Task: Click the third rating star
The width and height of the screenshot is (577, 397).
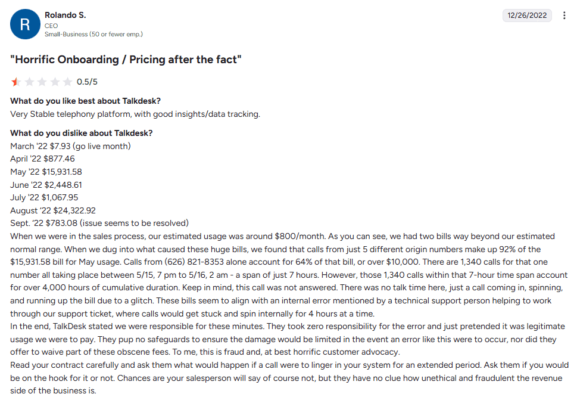Action: pos(42,82)
